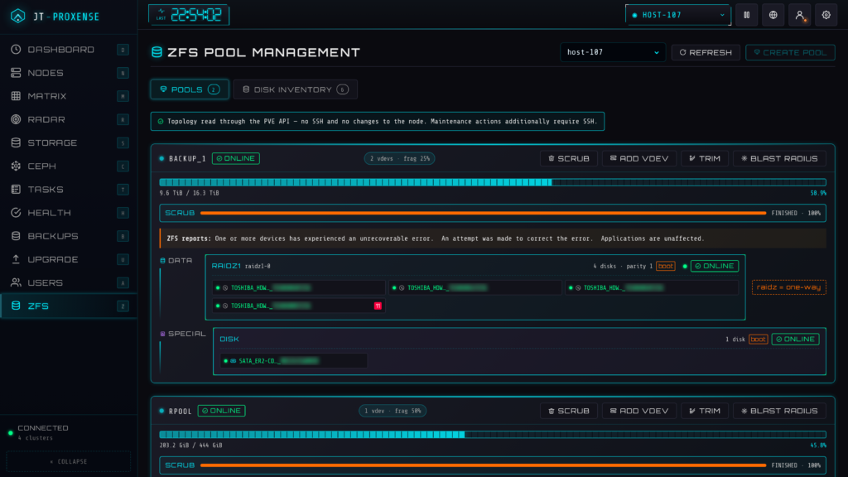This screenshot has height=477, width=848.
Task: Click the Create Pool button
Action: [x=790, y=52]
